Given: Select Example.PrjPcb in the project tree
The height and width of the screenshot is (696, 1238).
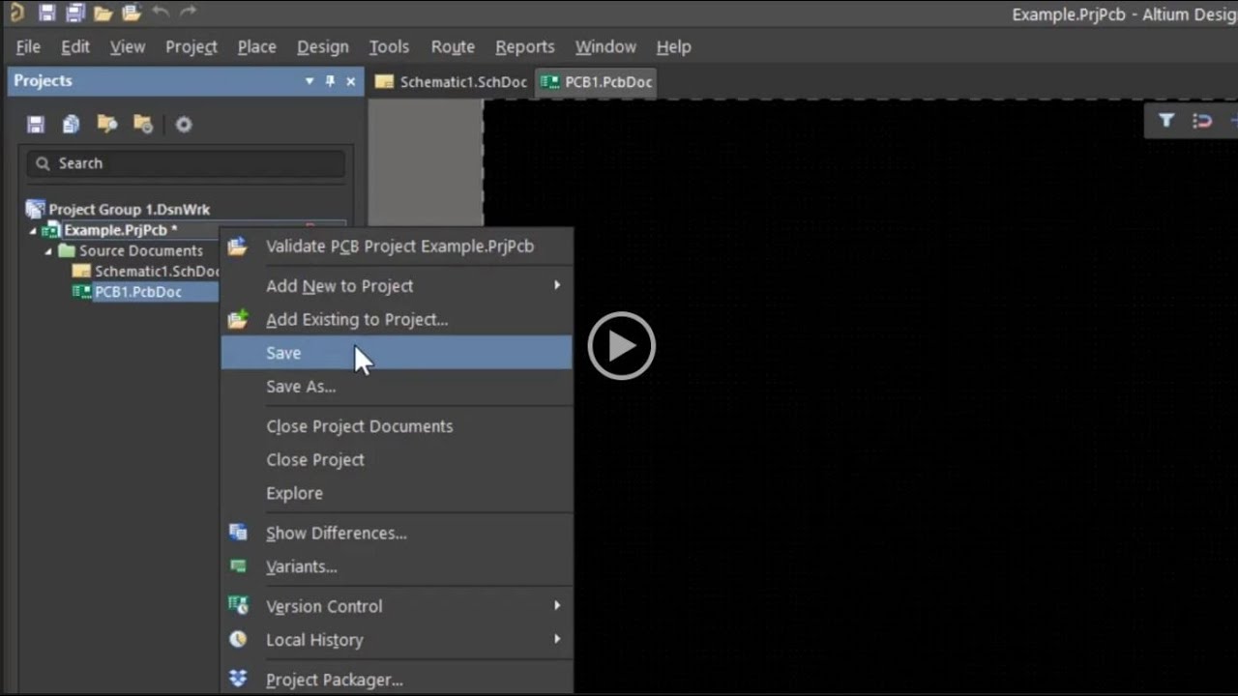Looking at the screenshot, I should [120, 230].
